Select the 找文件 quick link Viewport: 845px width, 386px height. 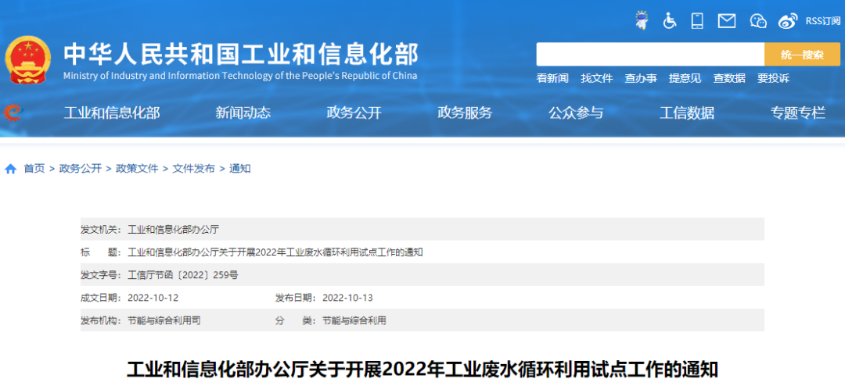coord(597,78)
